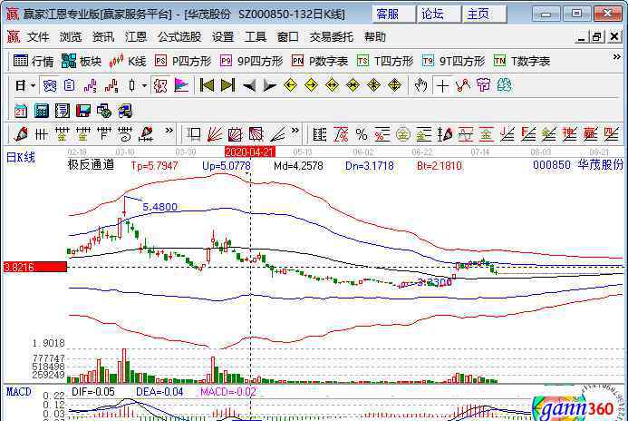Open the calculator tool
This screenshot has height=421, width=628.
point(42,111)
